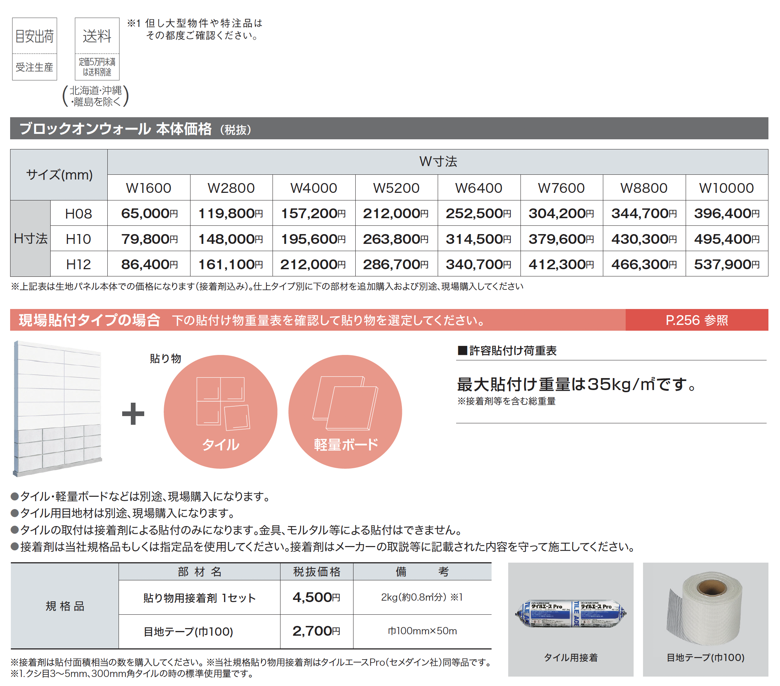The image size is (780, 686).
Task: Click the 軽量ボード circle icon
Action: (345, 411)
